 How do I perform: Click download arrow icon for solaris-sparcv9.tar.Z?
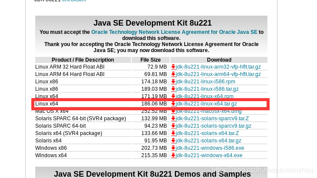pos(173,119)
